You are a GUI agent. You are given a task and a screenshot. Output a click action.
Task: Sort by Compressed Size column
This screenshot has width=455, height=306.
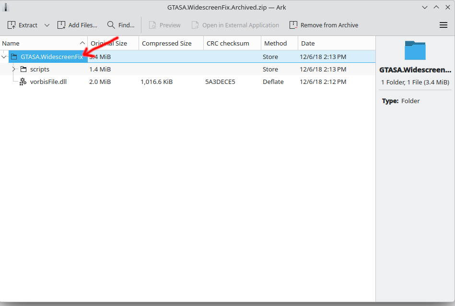click(x=171, y=43)
